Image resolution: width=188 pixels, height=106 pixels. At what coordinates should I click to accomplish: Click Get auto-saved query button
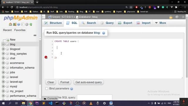[89, 82]
